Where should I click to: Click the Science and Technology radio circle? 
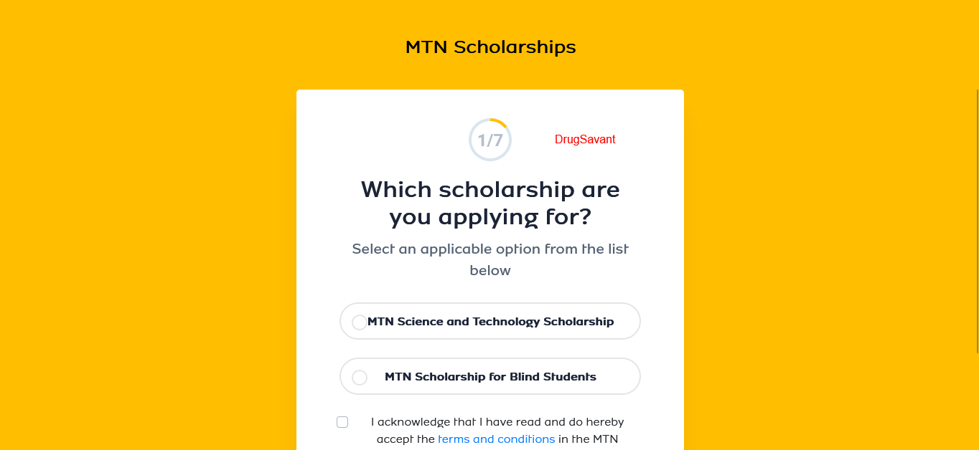tap(360, 322)
